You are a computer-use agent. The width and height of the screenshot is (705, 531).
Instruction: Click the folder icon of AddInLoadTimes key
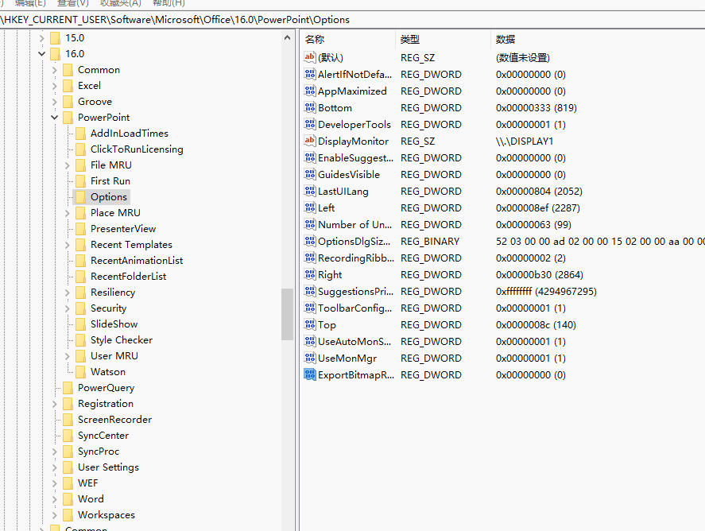[80, 133]
